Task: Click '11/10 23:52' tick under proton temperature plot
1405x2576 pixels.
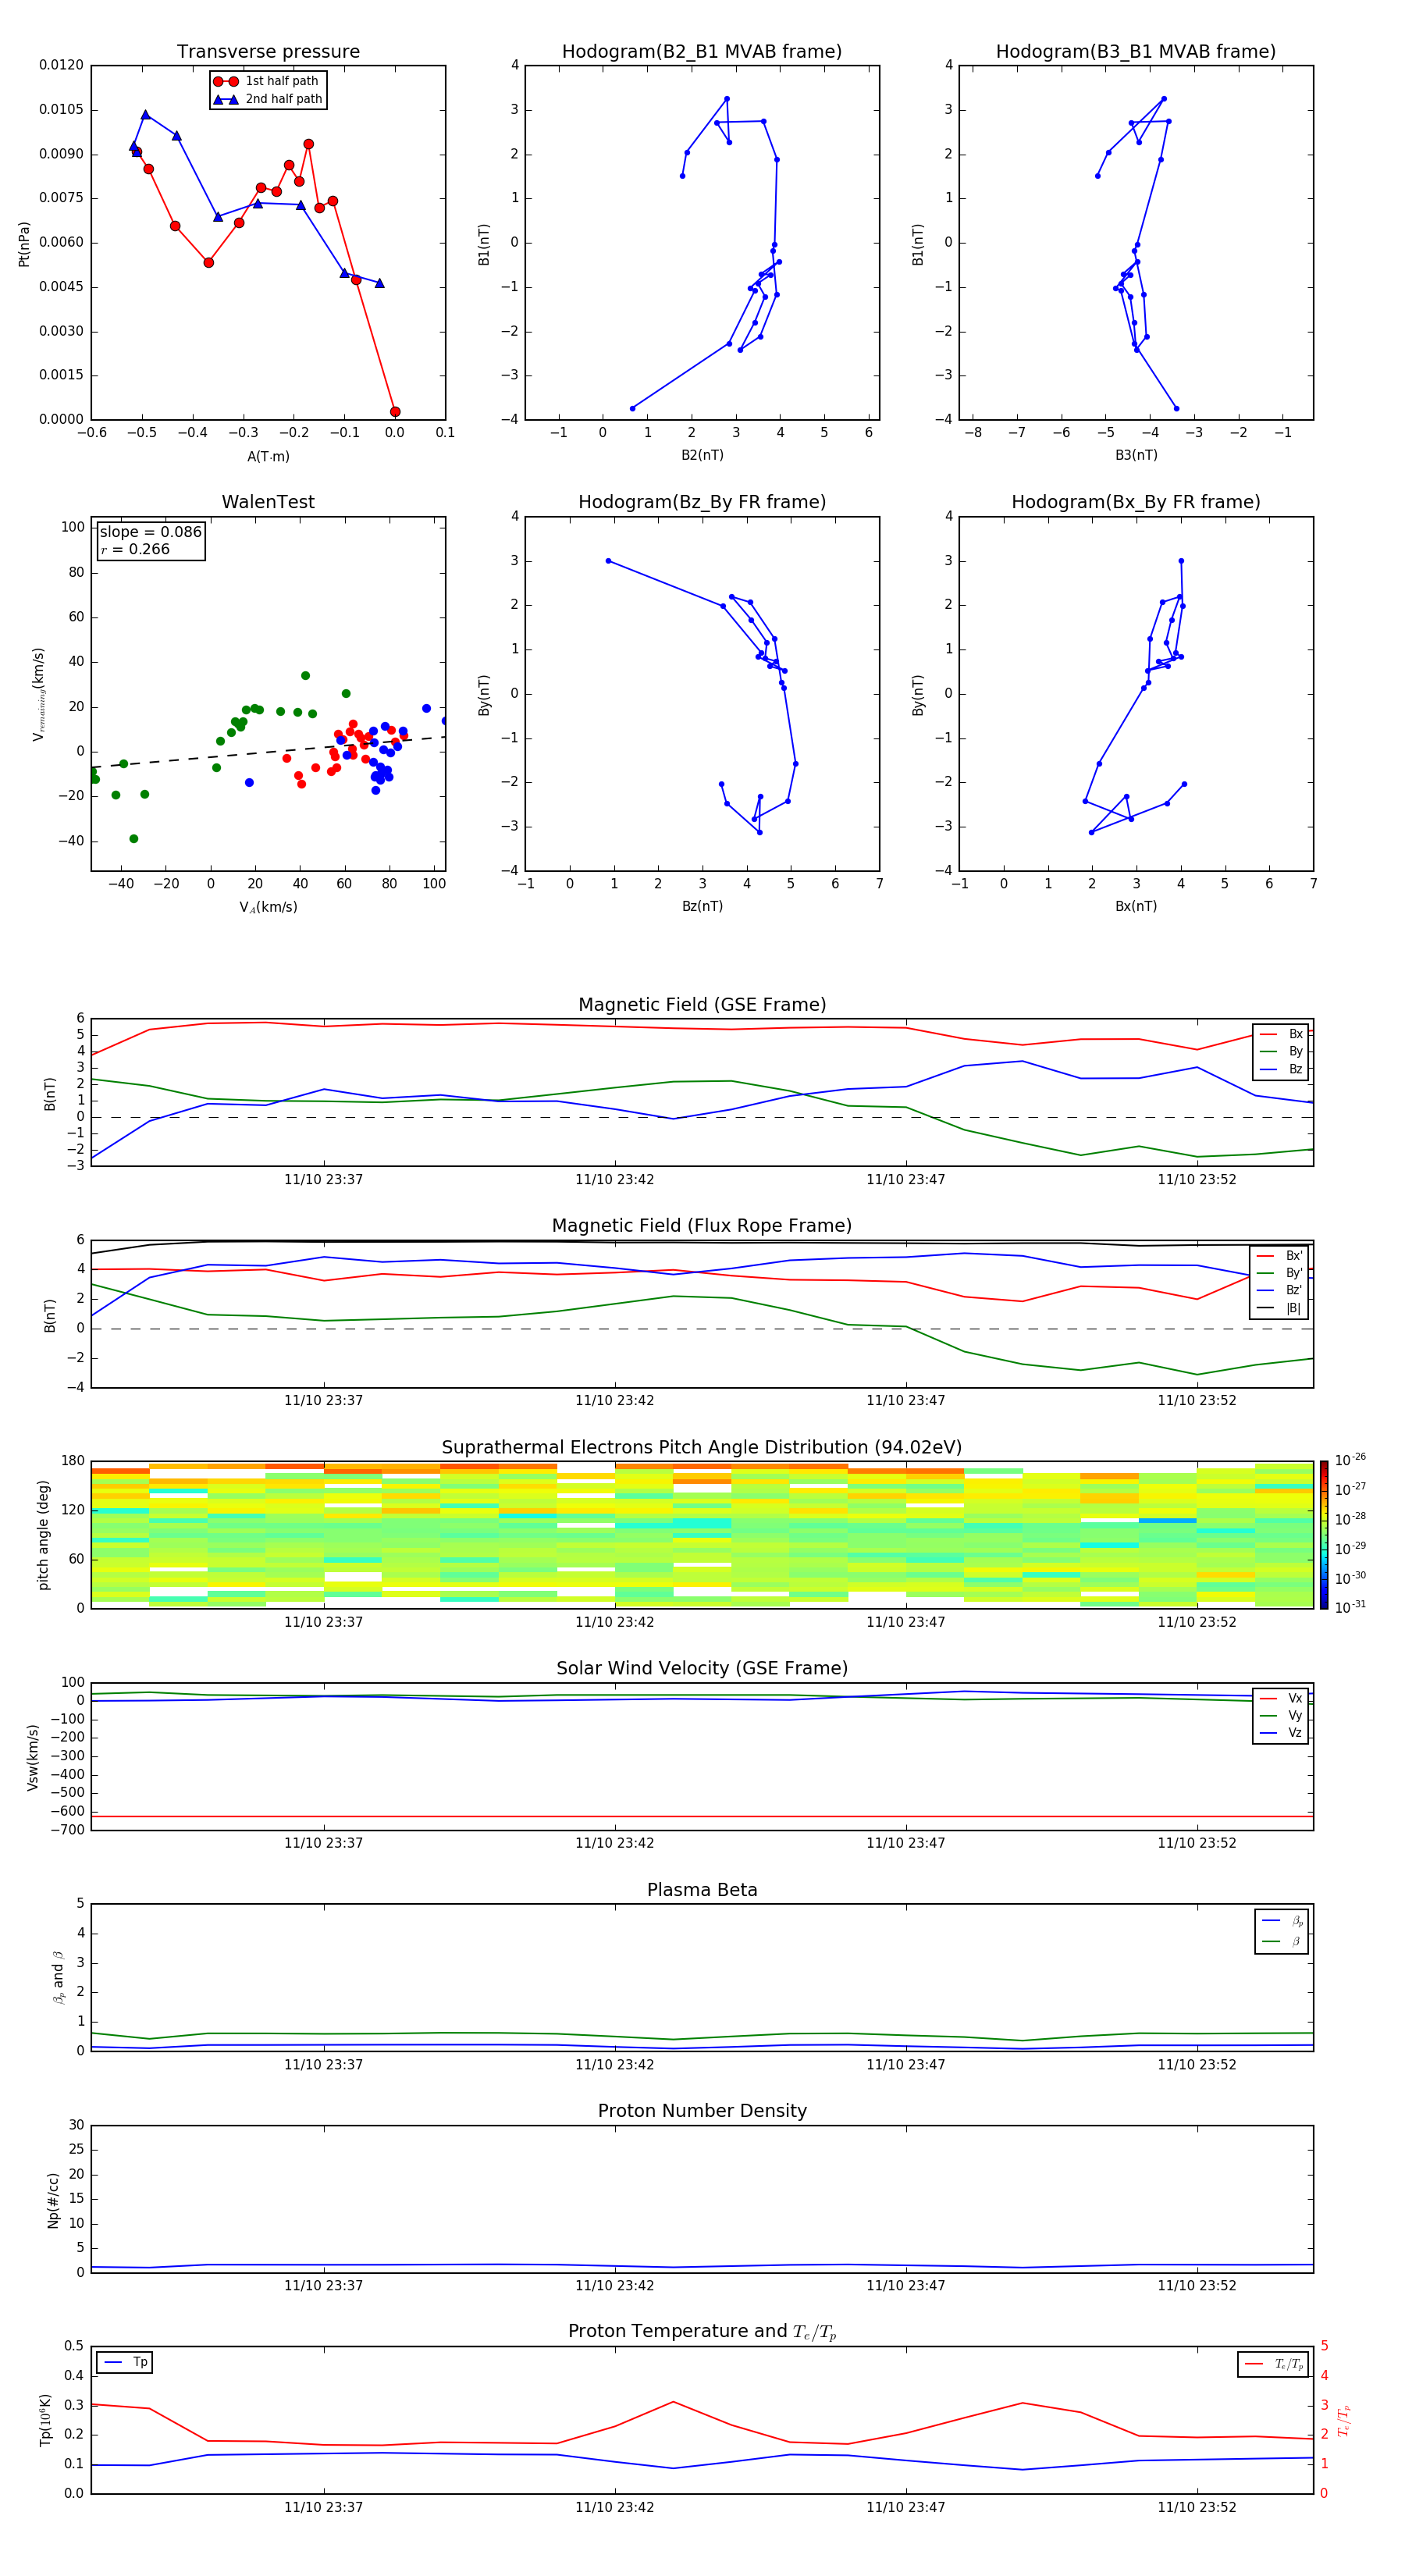Action: click(x=1197, y=2507)
